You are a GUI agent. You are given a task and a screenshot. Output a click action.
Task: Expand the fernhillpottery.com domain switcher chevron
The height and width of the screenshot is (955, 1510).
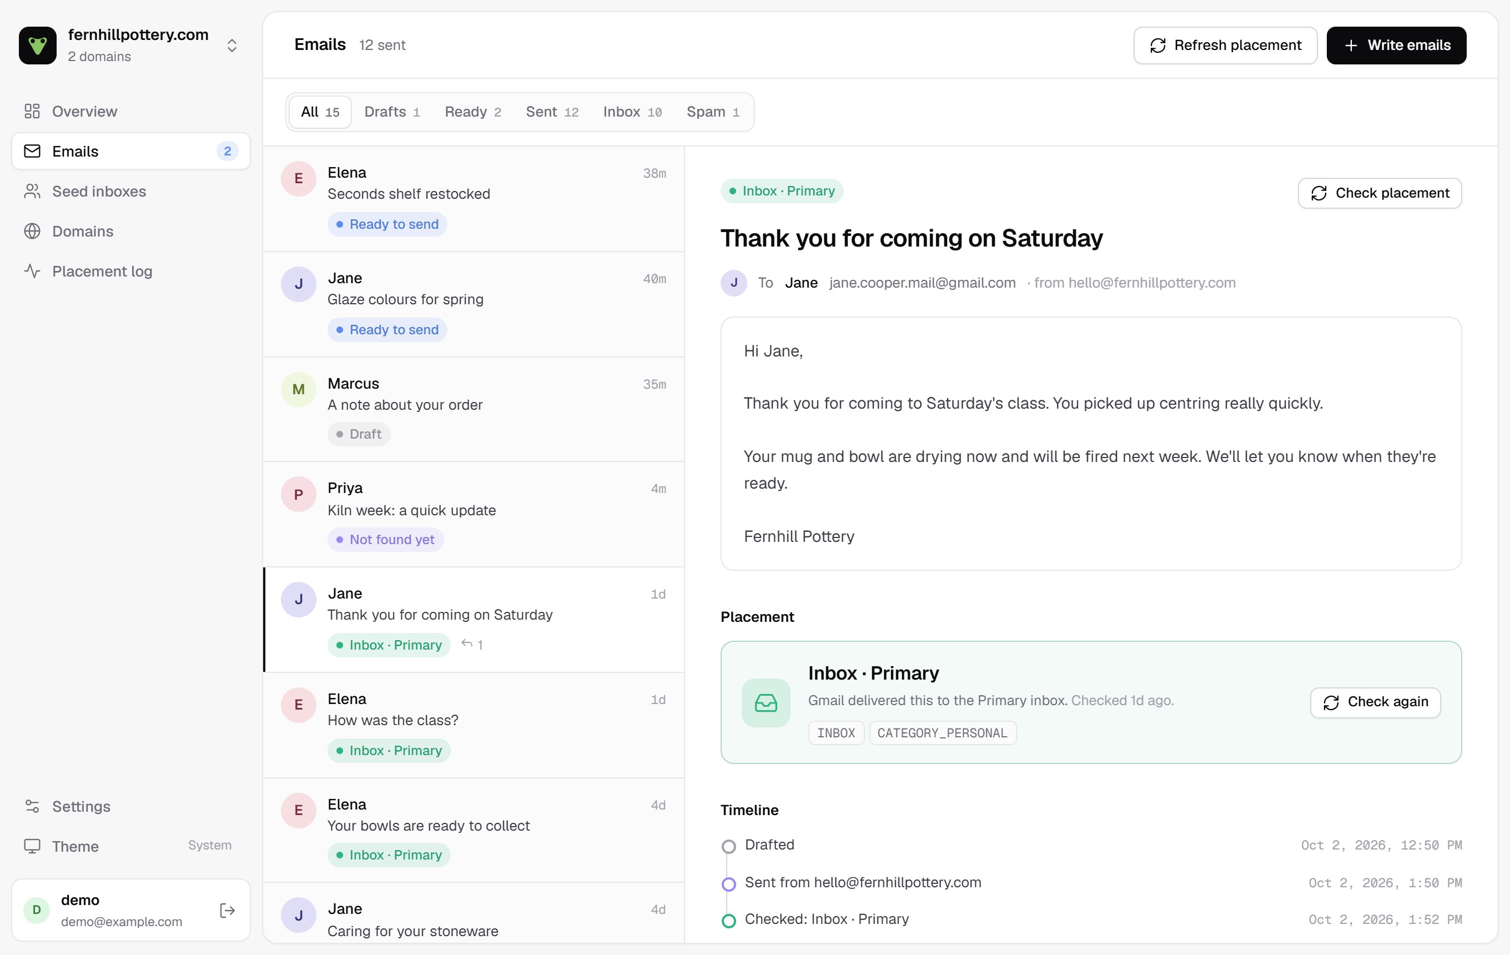click(x=231, y=45)
